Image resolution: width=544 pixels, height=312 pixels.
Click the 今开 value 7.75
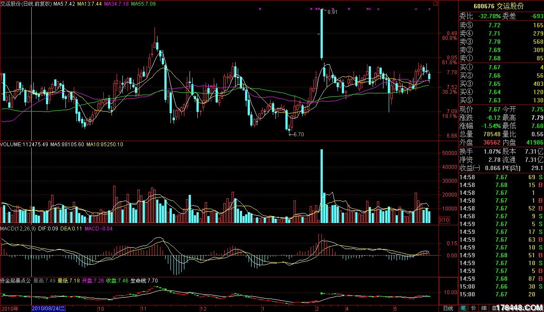[537, 109]
